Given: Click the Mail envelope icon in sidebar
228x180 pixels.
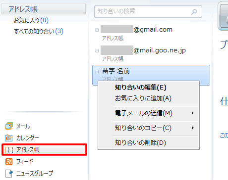Looking at the screenshot, I should pos(9,126).
